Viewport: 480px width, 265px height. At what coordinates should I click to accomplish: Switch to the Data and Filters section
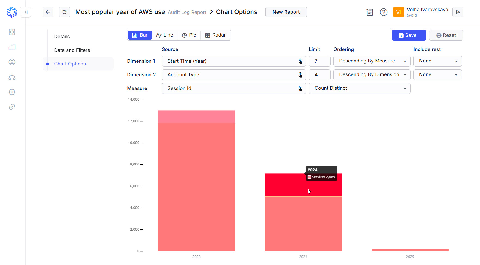click(x=72, y=50)
